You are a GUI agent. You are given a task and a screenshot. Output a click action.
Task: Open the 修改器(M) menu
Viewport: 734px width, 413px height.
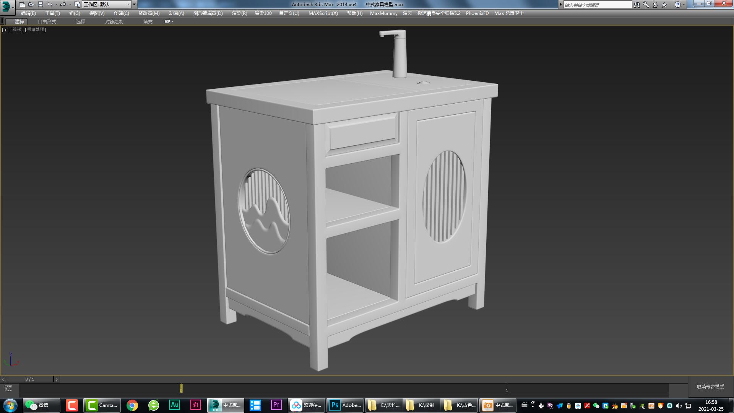[149, 13]
